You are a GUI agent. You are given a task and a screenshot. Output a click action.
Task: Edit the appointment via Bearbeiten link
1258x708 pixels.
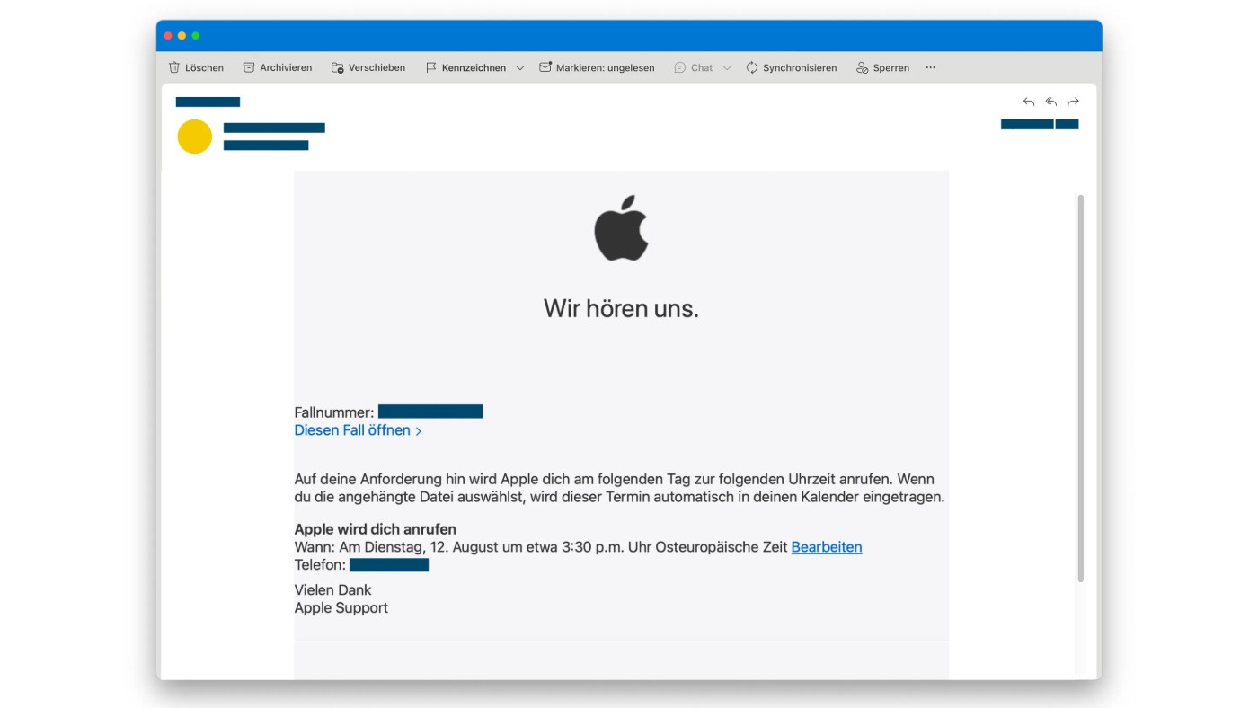(826, 546)
